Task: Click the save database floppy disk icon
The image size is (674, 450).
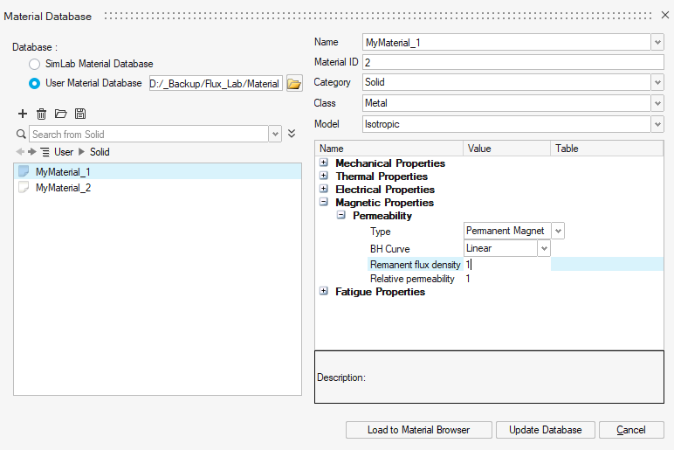Action: pyautogui.click(x=80, y=114)
